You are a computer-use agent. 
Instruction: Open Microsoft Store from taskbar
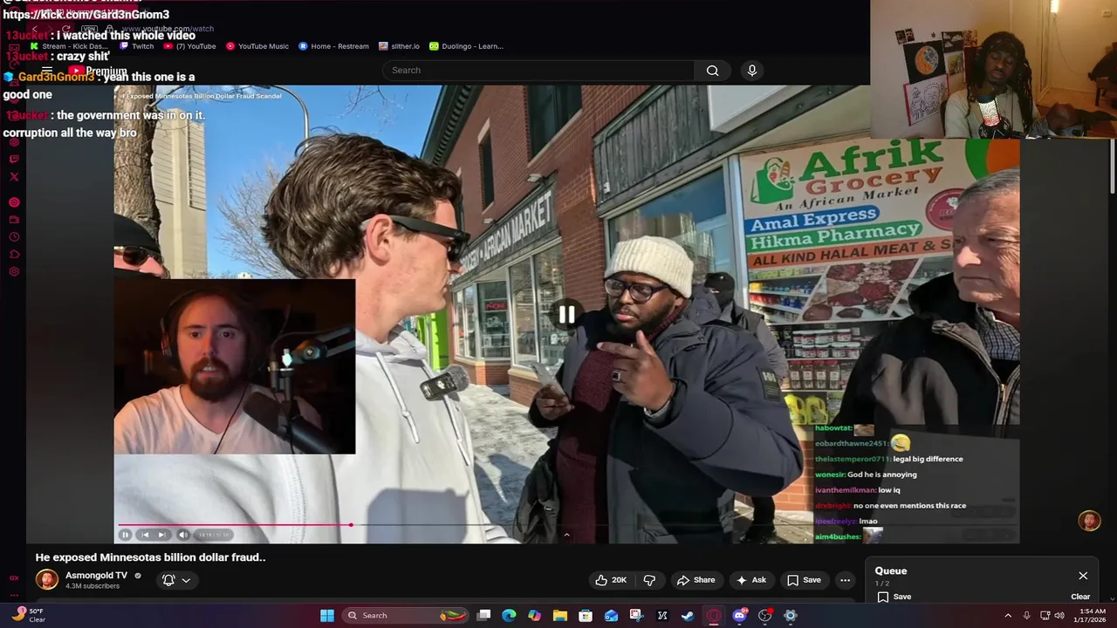(586, 616)
